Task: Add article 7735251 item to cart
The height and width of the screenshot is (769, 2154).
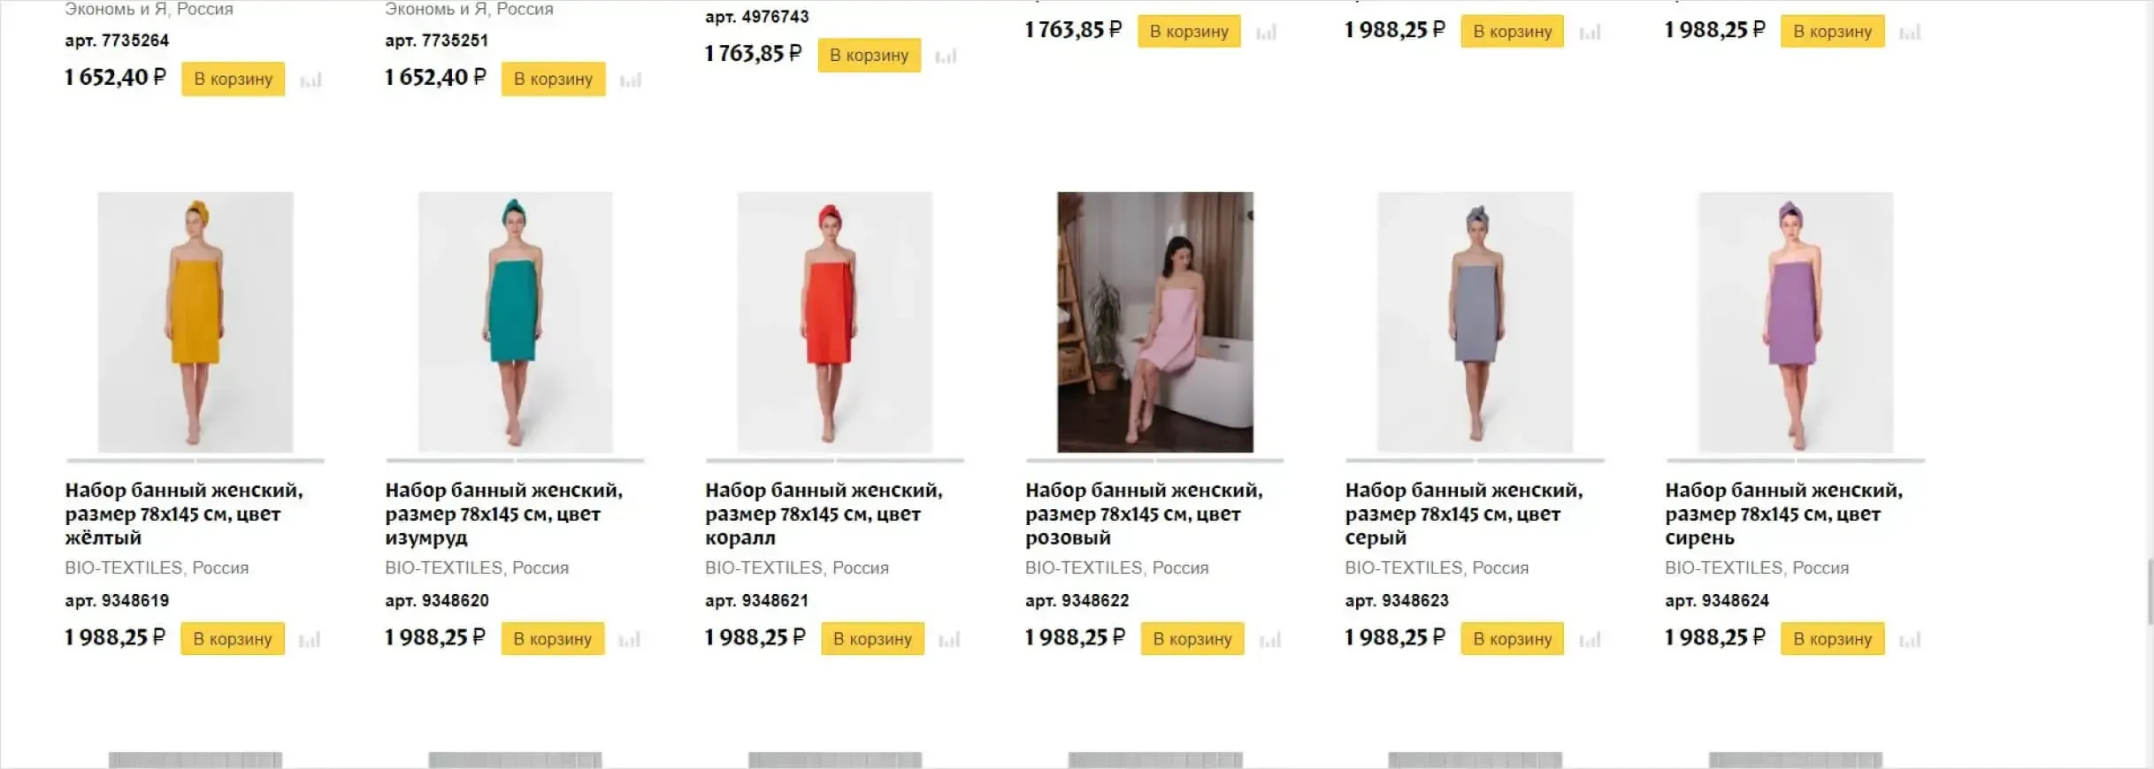Action: click(x=553, y=80)
